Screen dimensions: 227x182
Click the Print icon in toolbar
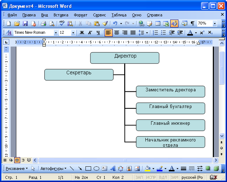43,23
